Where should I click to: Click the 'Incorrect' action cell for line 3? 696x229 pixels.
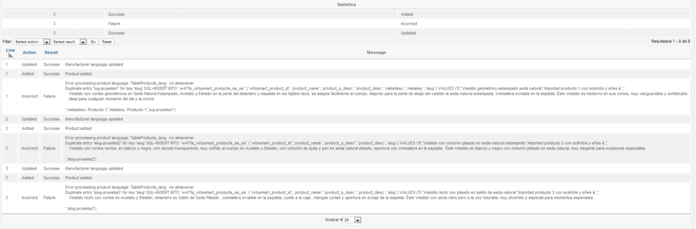[29, 197]
